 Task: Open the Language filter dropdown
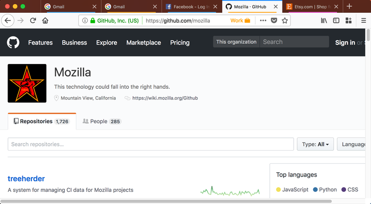point(352,144)
